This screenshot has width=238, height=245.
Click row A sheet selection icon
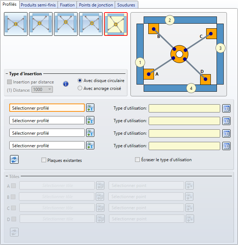100,185
